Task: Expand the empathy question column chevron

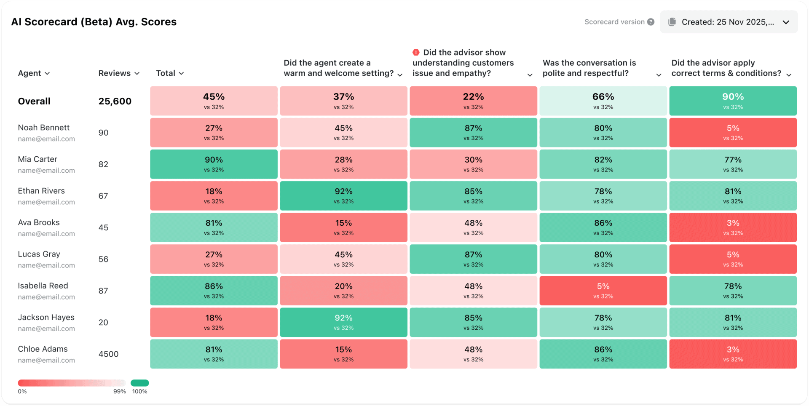Action: coord(530,75)
